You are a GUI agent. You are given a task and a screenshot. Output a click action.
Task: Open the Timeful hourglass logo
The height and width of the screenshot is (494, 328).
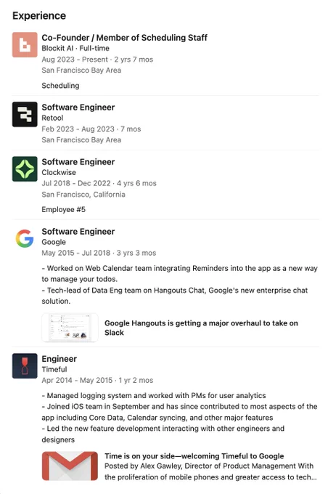coord(25,365)
